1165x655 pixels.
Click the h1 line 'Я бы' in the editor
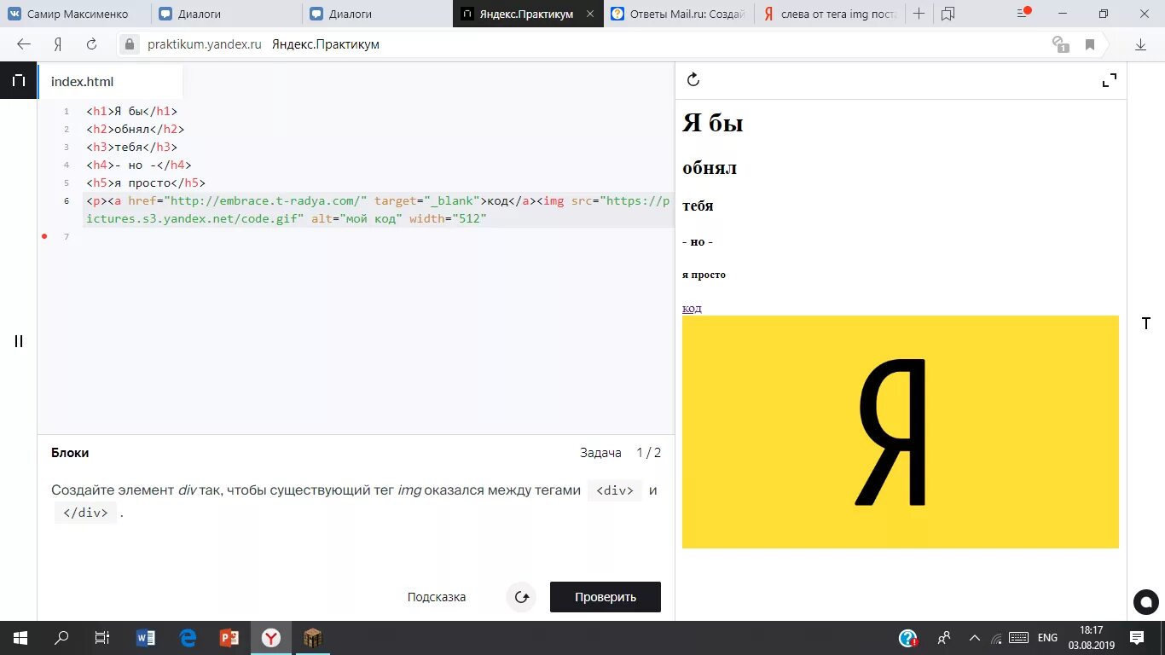tap(131, 111)
